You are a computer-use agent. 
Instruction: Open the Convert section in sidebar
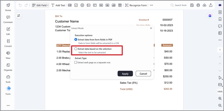click(x=8, y=43)
